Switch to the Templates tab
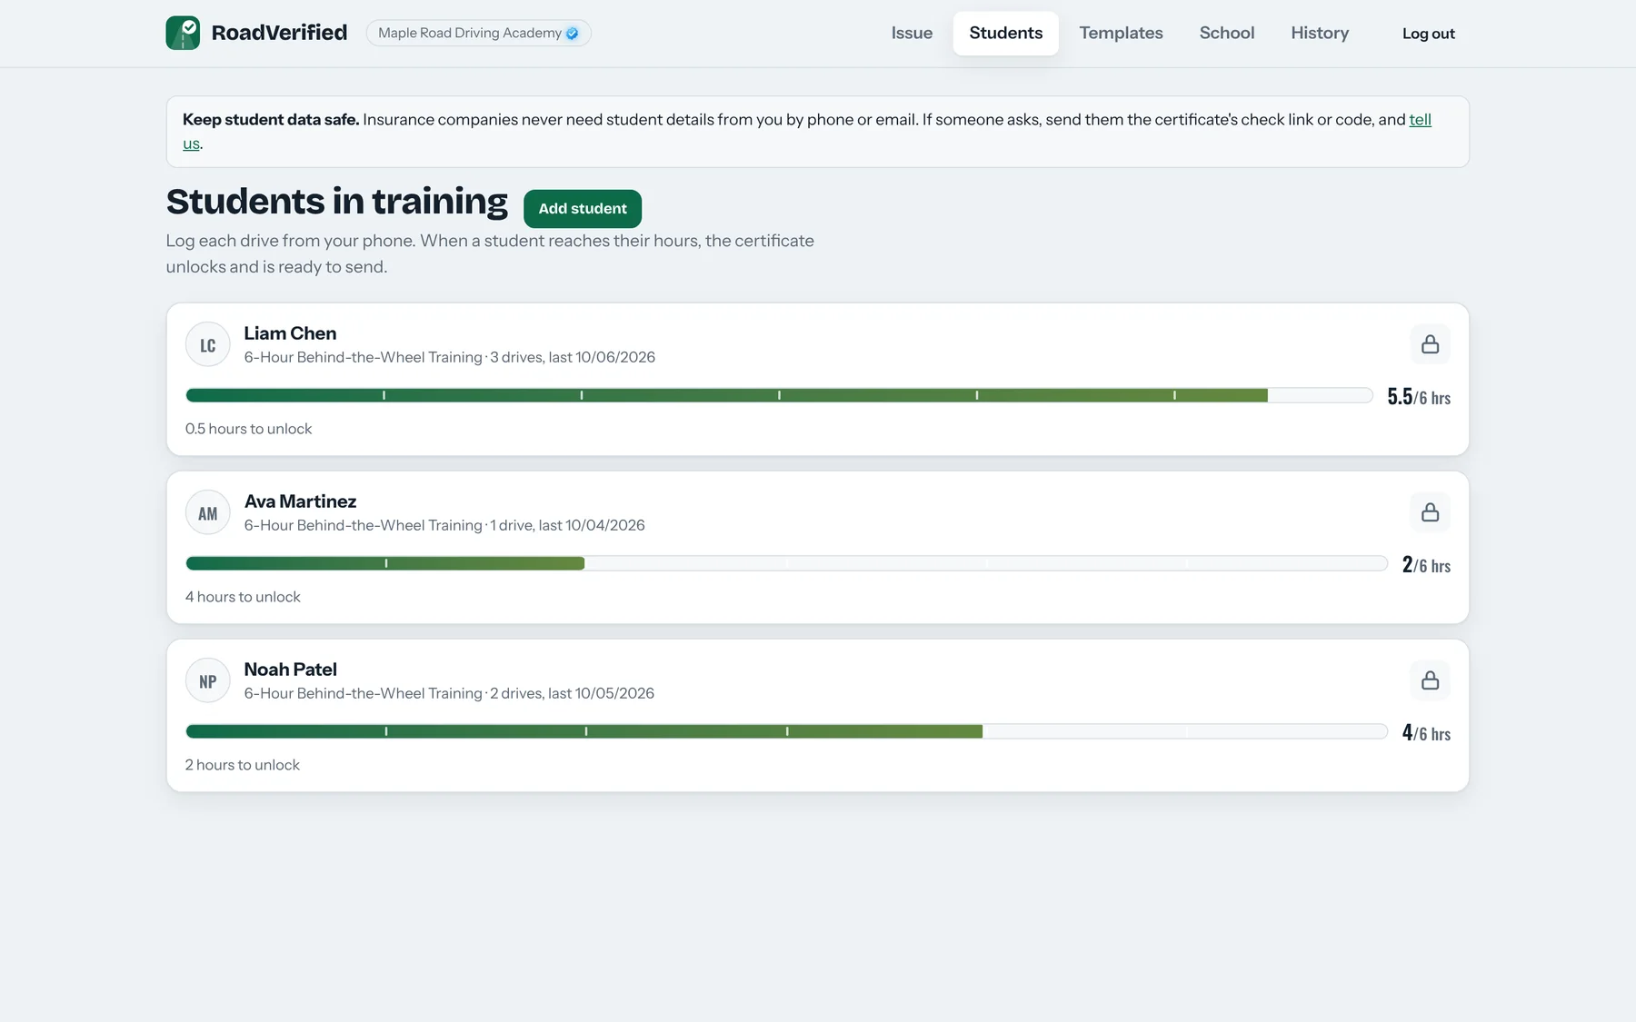Viewport: 1636px width, 1022px height. 1121,33
